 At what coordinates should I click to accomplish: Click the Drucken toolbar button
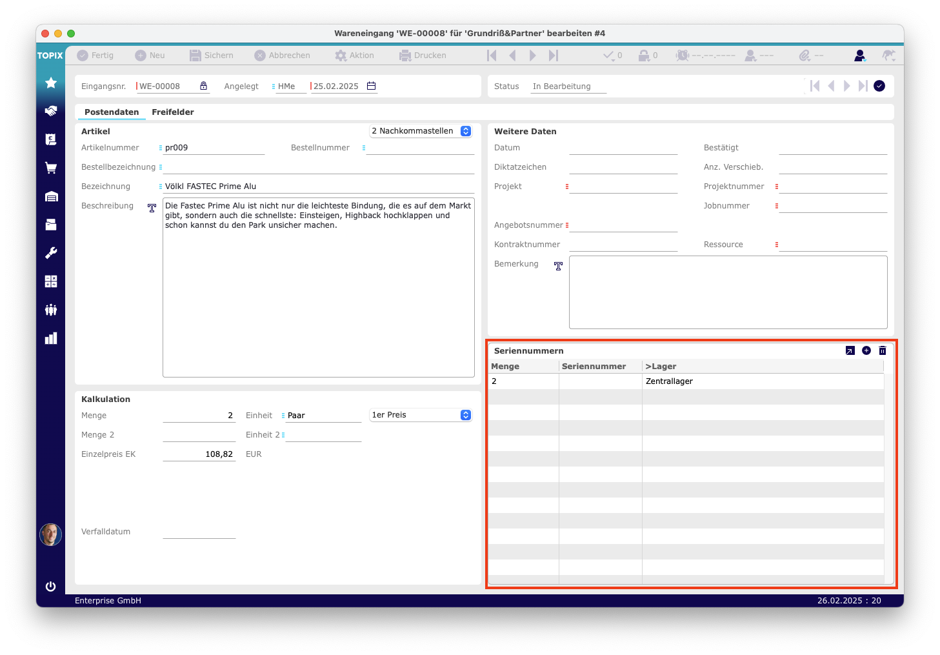coord(423,55)
